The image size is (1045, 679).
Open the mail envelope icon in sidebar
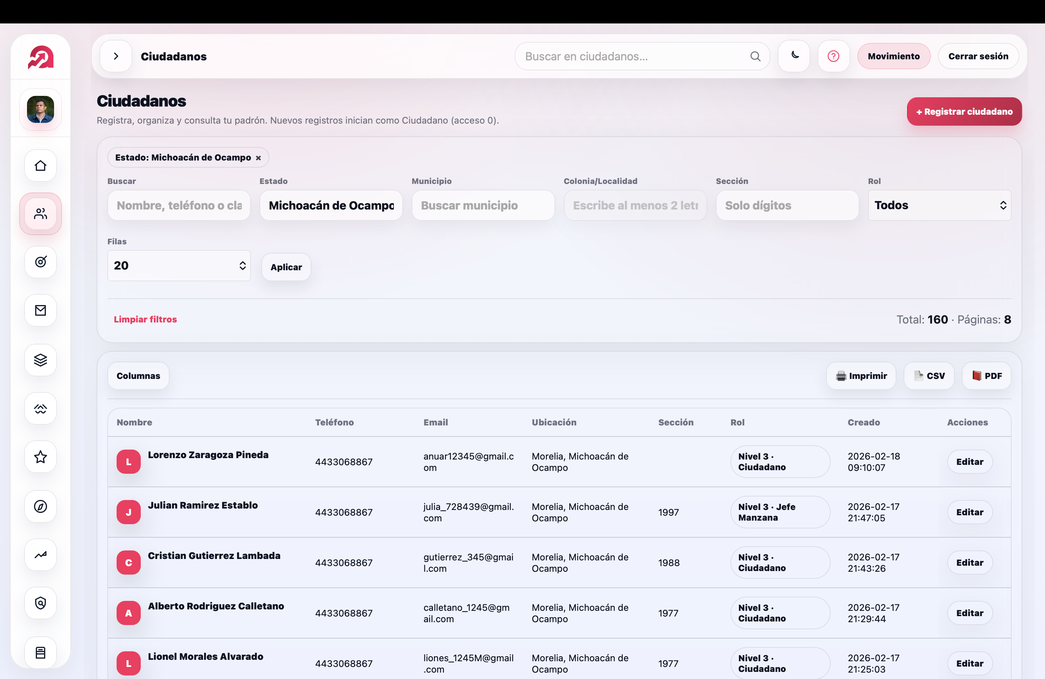click(x=41, y=310)
